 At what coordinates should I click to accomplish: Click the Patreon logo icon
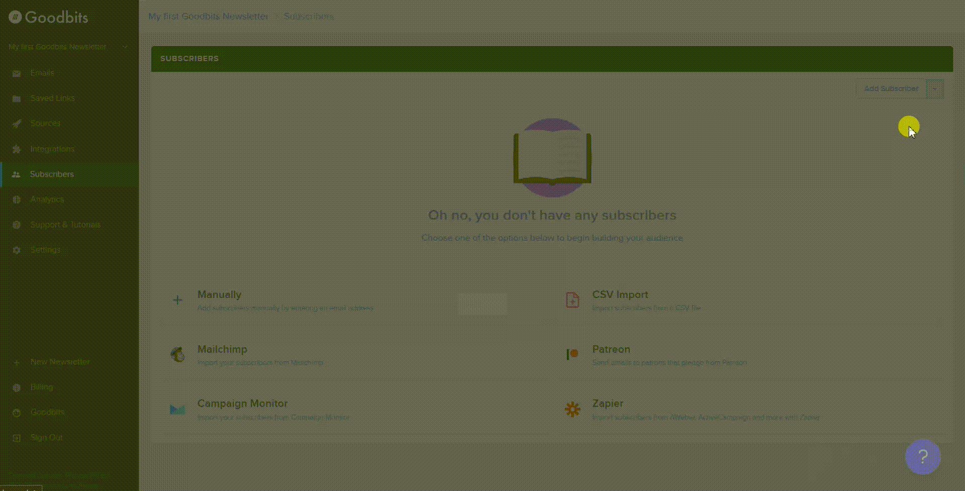[x=572, y=354]
